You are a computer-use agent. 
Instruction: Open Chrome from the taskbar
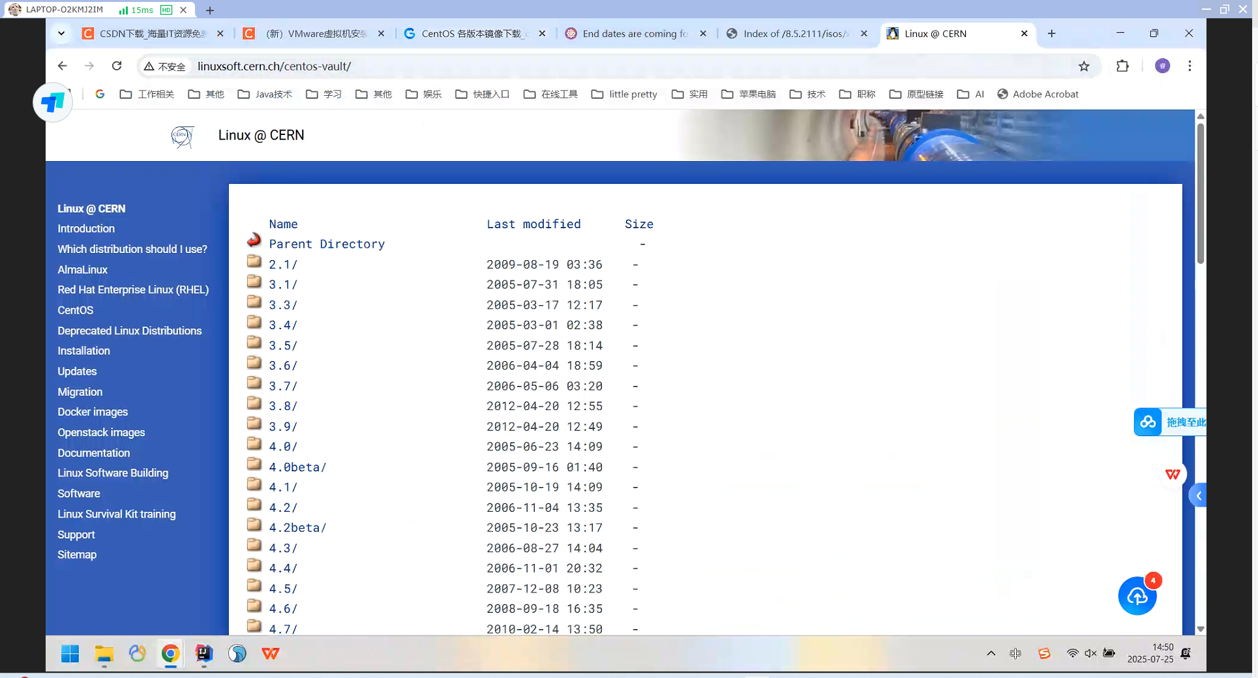pos(170,653)
